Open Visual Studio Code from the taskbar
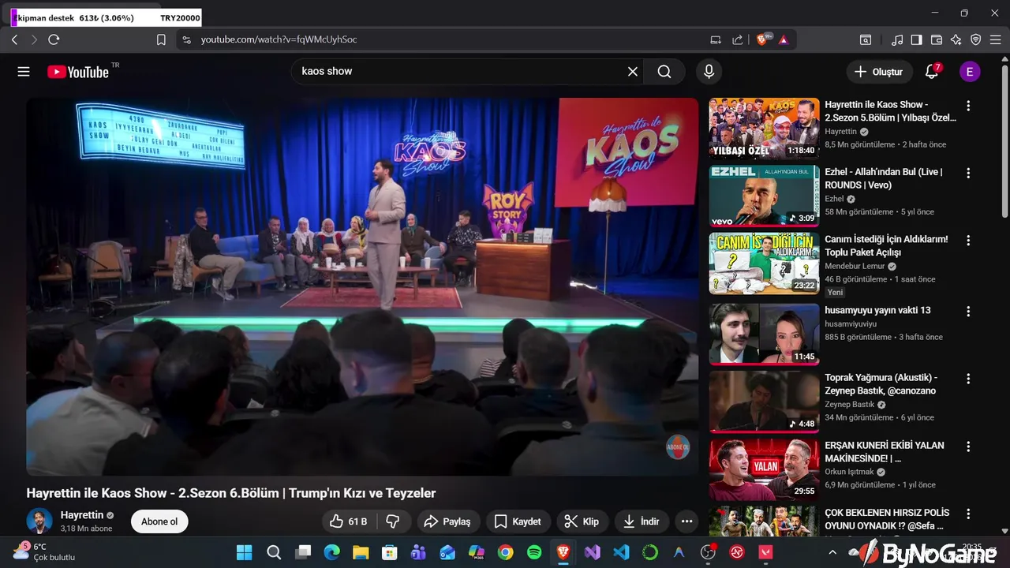The height and width of the screenshot is (568, 1010). tap(621, 552)
